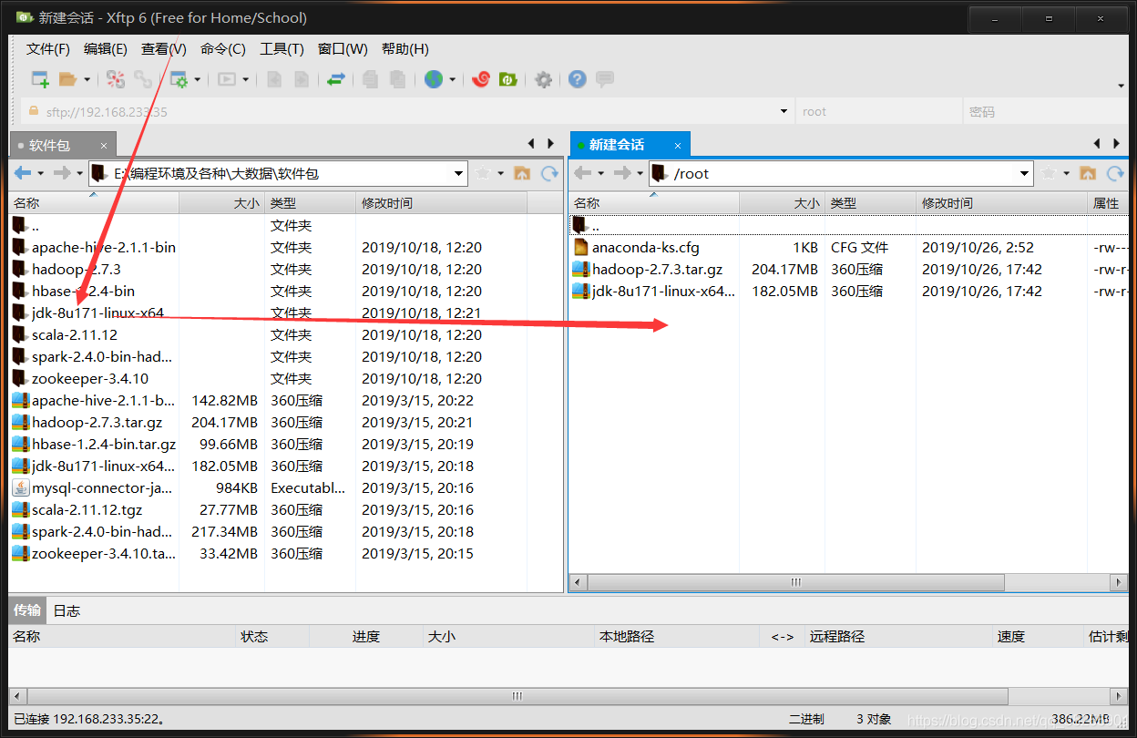Refresh the left local pane
Screen dimensions: 1137x738
click(x=549, y=173)
